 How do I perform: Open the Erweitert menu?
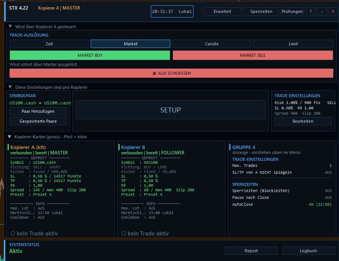pyautogui.click(x=222, y=11)
